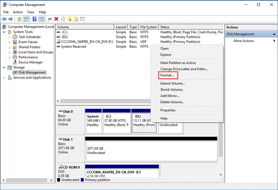Click disk view vertical scrollbar down arrow

(x=221, y=175)
